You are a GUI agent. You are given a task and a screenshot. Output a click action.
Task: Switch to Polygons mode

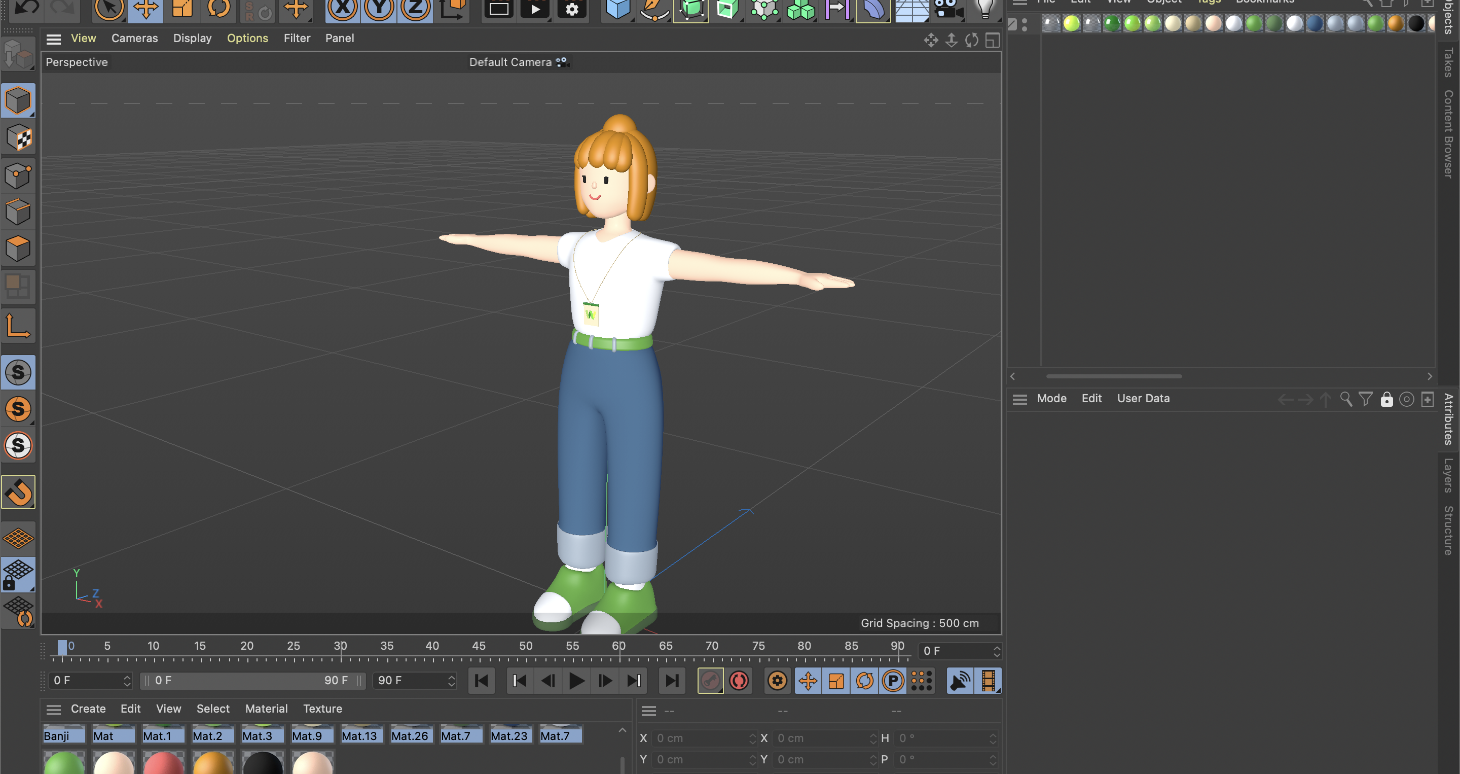(18, 249)
